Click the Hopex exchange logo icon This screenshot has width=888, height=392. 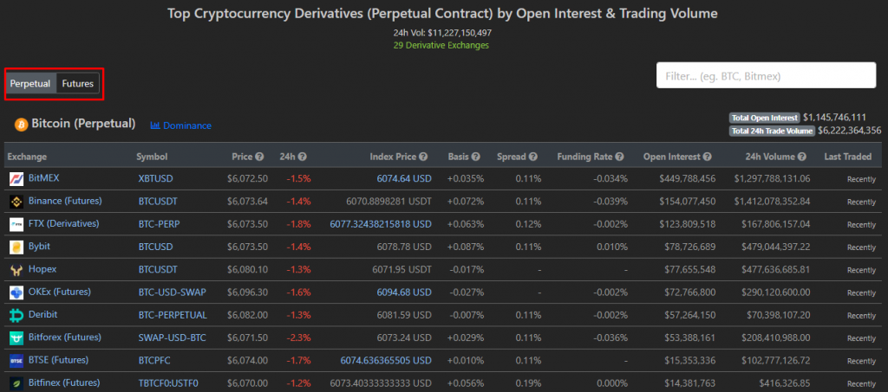tap(16, 269)
